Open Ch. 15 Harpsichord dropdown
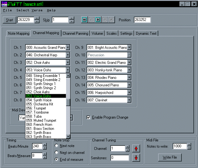Screen dimensions: 198x168 (x=129, y=93)
